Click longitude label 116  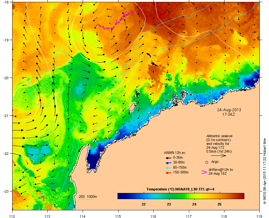coord(153,216)
